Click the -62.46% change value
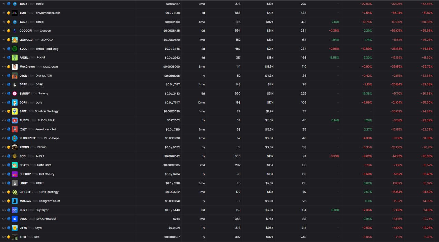Image resolution: width=439 pixels, height=242 pixels. (x=427, y=4)
